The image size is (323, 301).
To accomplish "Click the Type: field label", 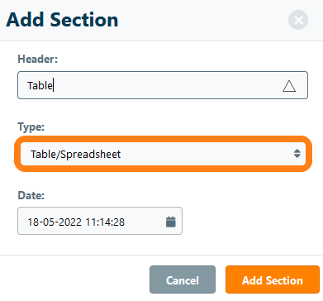I will pyautogui.click(x=31, y=127).
